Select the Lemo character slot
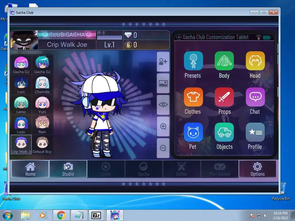The image size is (295, 221). [21, 105]
